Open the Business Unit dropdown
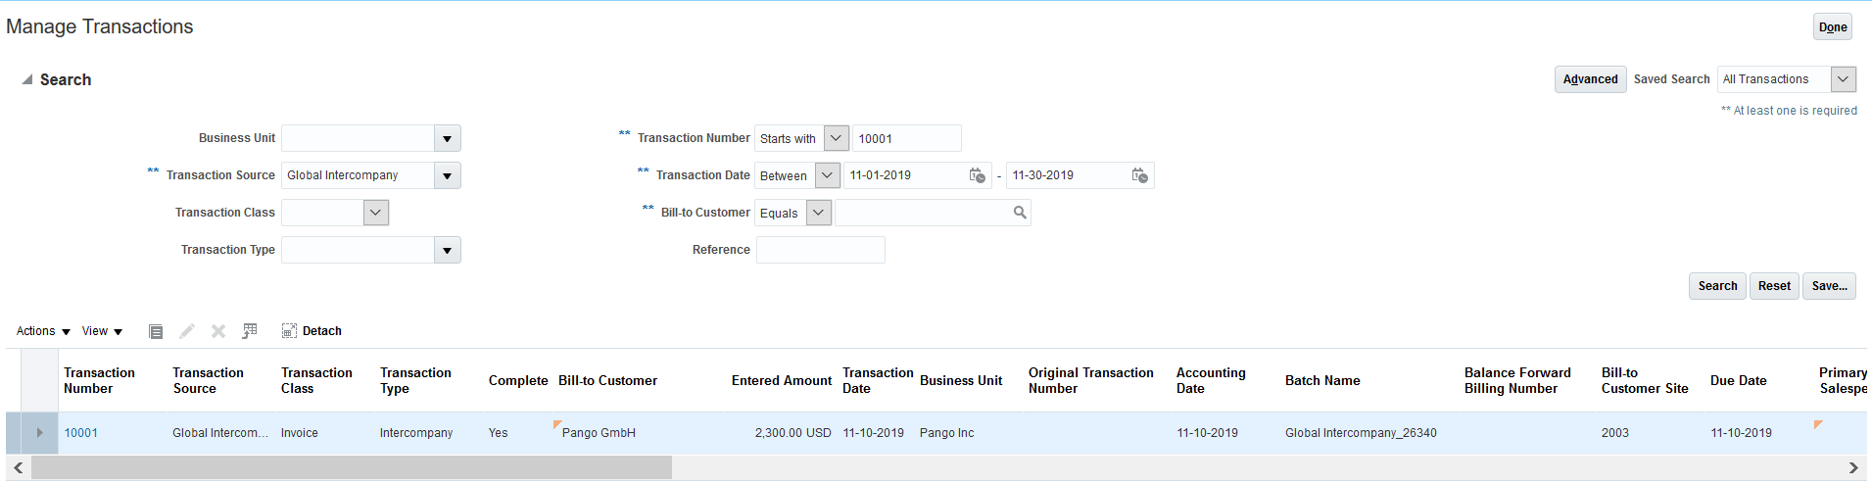 447,139
